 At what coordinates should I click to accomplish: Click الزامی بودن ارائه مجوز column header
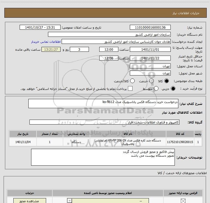click(183, 193)
